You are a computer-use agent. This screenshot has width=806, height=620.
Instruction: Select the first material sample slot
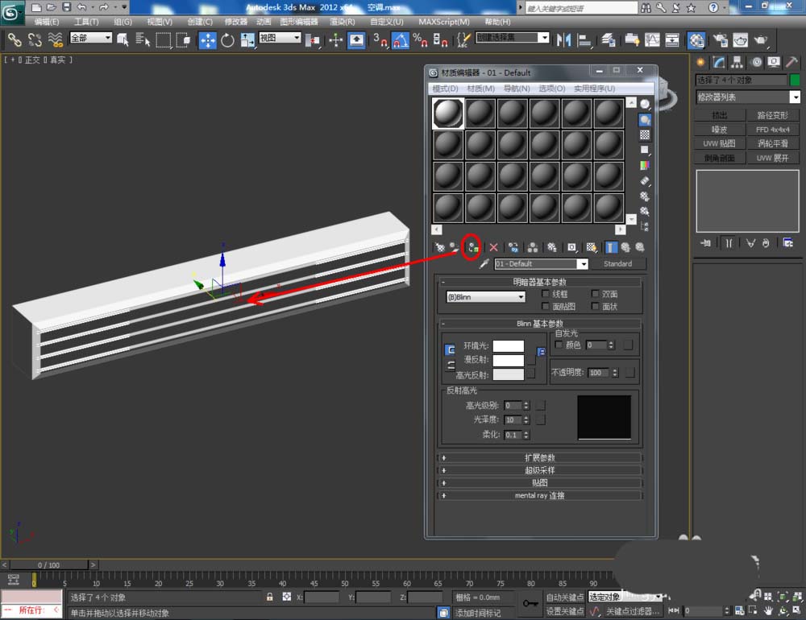[447, 113]
